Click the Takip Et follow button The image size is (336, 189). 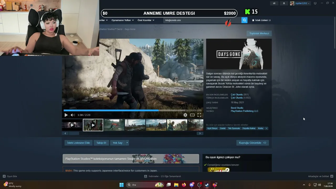pyautogui.click(x=101, y=143)
